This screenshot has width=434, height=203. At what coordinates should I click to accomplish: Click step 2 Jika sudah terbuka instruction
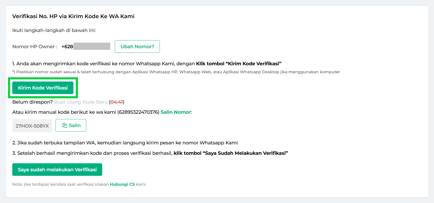point(125,143)
